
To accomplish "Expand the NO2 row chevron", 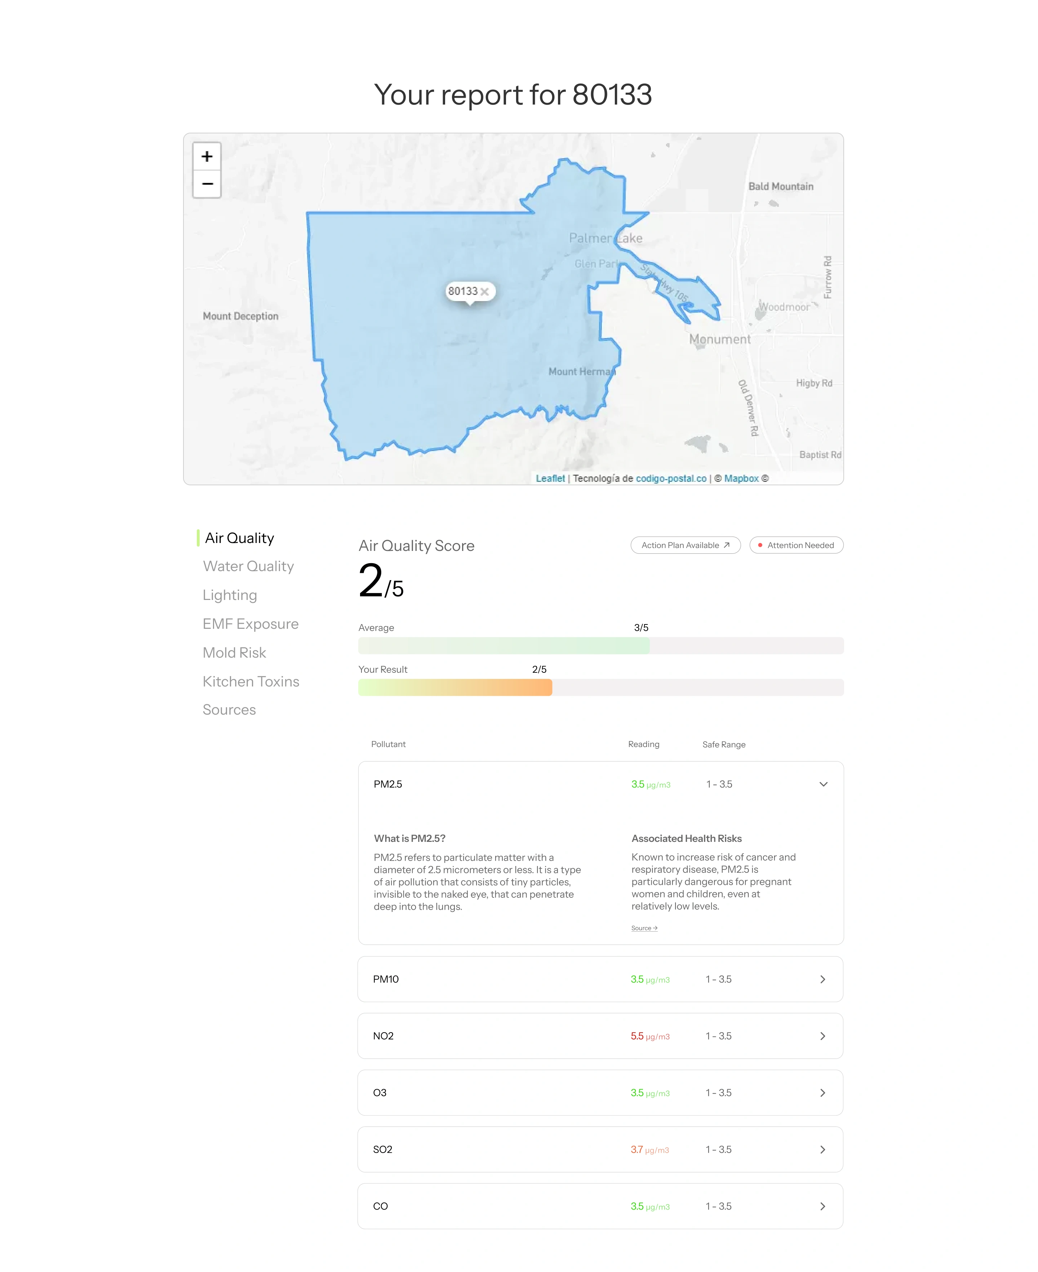I will click(x=822, y=1036).
